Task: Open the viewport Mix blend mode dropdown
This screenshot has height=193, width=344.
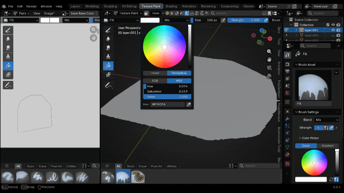Action: tap(176, 20)
